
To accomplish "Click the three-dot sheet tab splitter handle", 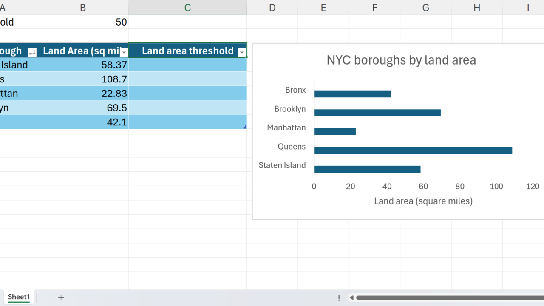I will pos(339,297).
